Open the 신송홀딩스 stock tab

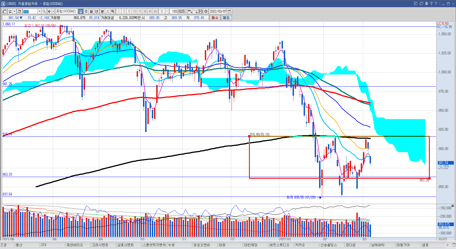click(x=332, y=245)
